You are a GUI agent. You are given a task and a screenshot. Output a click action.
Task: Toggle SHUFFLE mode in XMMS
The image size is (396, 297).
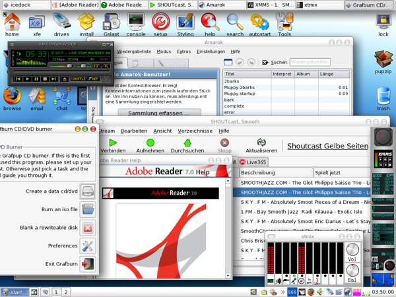point(79,79)
